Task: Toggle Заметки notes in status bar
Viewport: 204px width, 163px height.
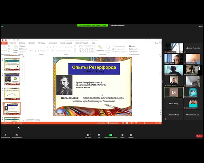Action: click(101, 123)
